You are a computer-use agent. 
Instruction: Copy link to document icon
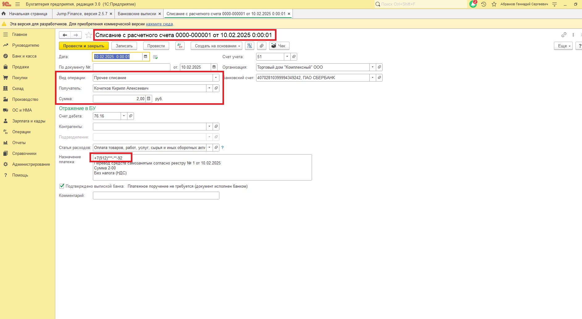[x=564, y=35]
